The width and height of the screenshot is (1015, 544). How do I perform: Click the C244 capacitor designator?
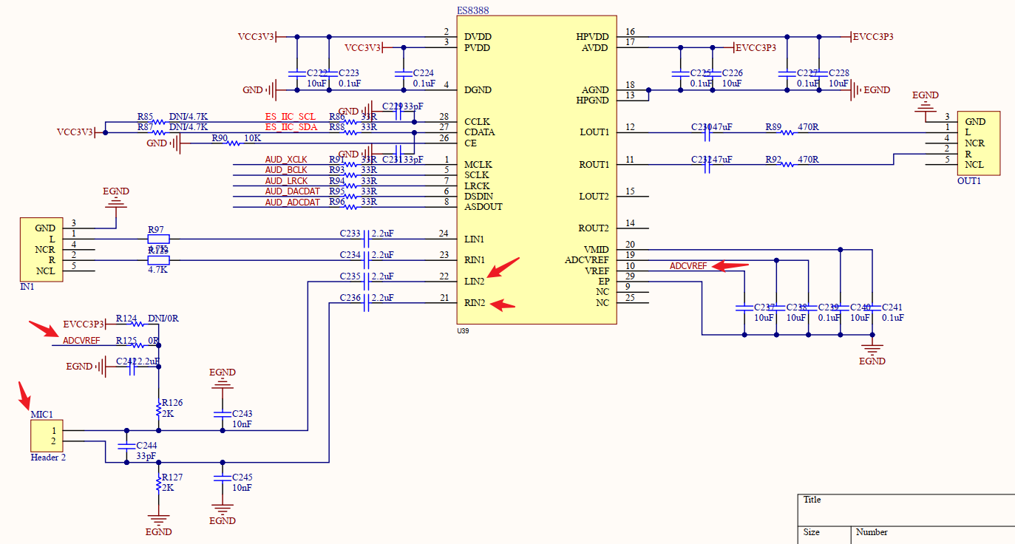click(x=146, y=446)
